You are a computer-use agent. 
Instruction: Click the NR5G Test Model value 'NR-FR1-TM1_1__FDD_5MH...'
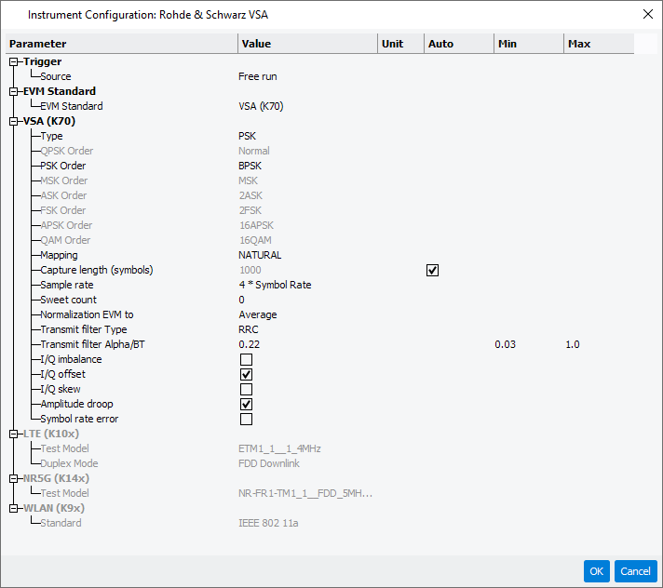tap(305, 493)
